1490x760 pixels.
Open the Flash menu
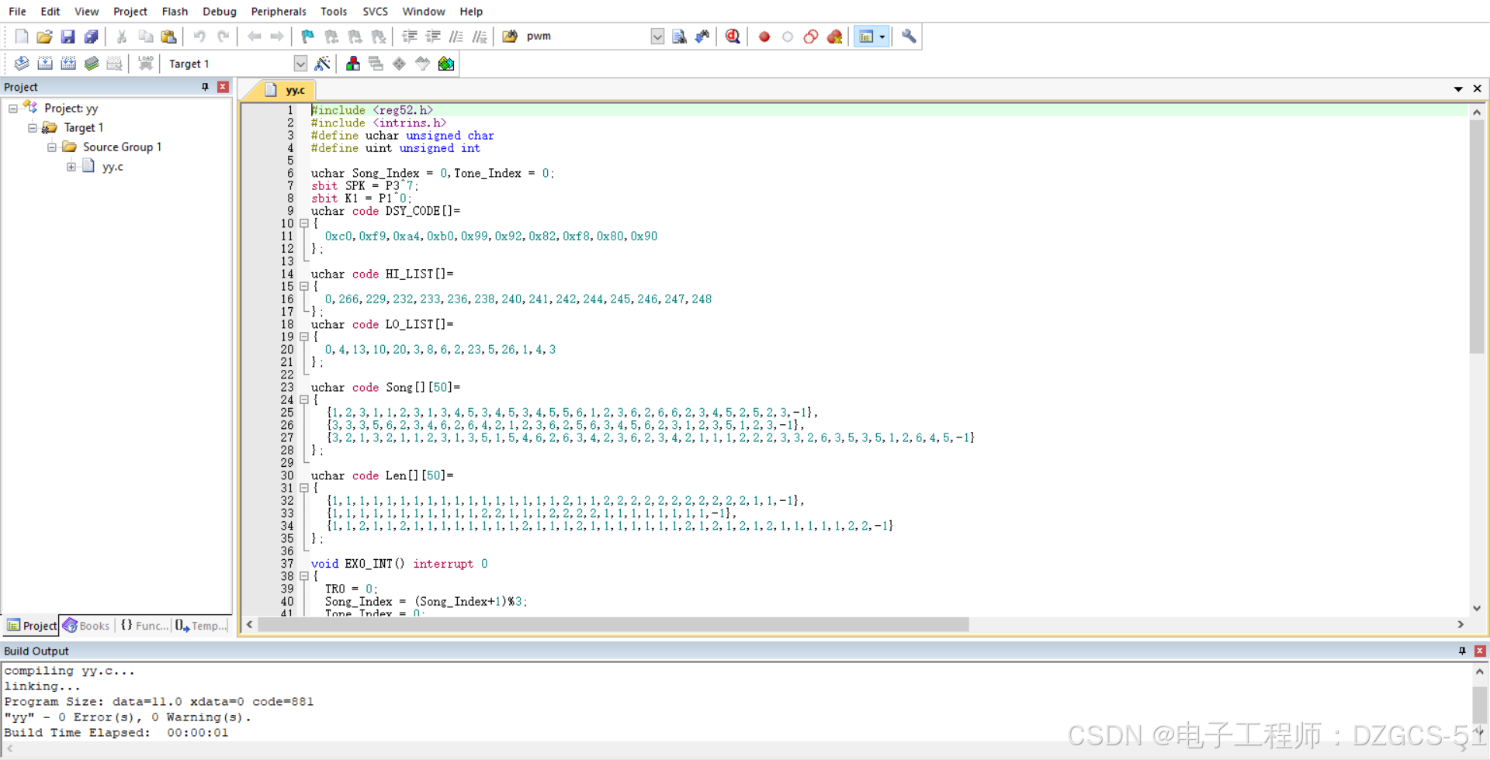tap(175, 12)
